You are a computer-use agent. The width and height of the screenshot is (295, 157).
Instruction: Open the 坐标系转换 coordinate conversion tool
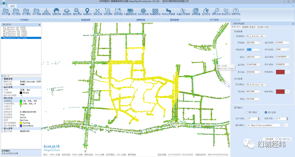point(143,12)
